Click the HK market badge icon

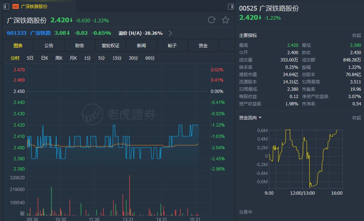pyautogui.click(x=15, y=7)
